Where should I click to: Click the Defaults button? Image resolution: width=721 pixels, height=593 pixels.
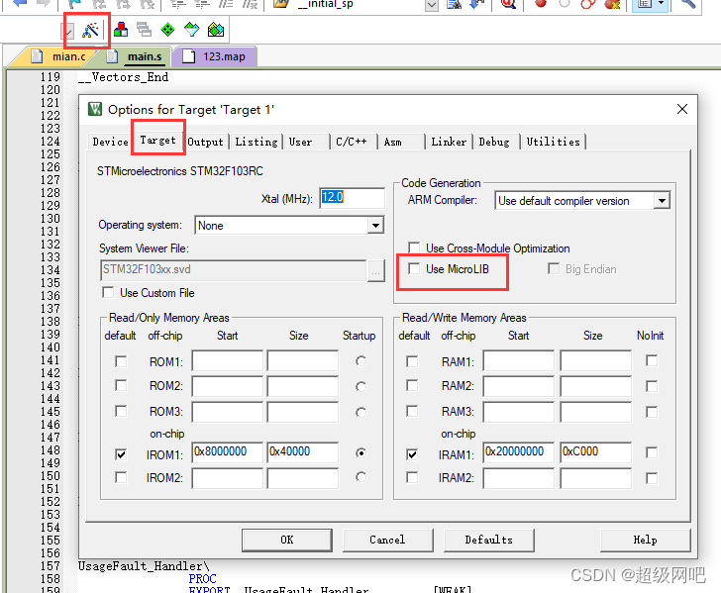click(489, 540)
